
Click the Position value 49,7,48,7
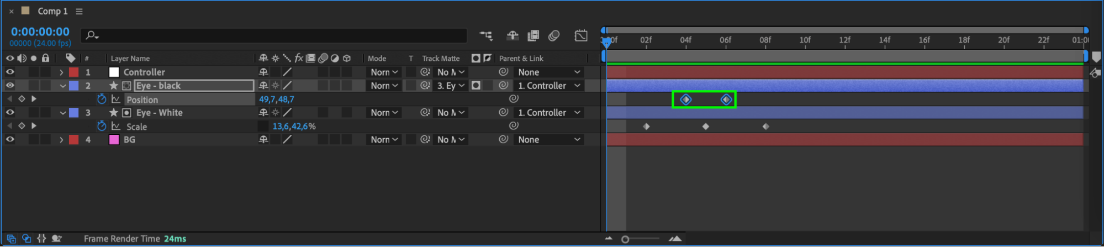(x=277, y=99)
